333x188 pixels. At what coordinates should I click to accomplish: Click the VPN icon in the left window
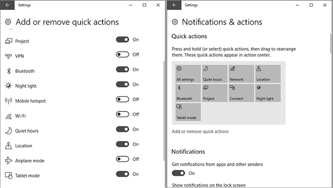(x=8, y=56)
